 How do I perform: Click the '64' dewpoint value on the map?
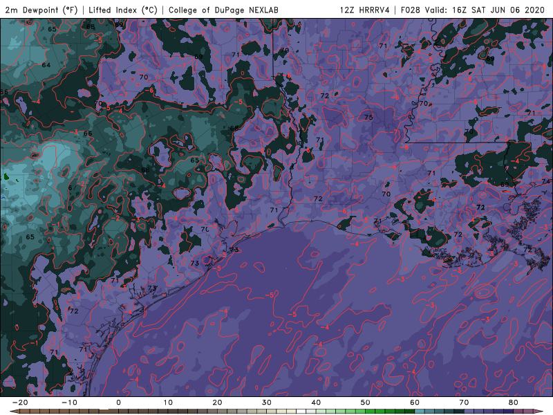point(46,65)
